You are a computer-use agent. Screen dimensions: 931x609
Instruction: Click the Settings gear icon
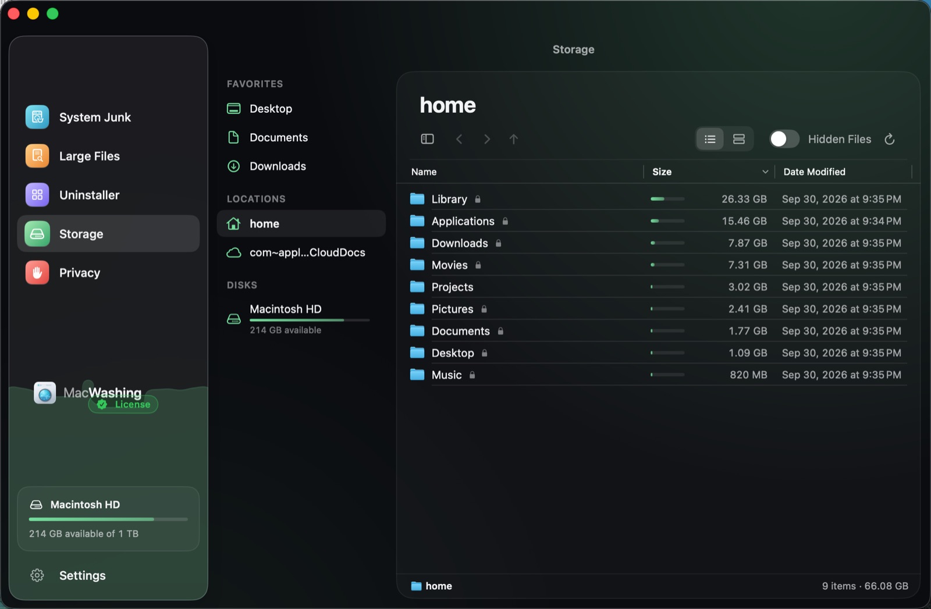pyautogui.click(x=37, y=575)
